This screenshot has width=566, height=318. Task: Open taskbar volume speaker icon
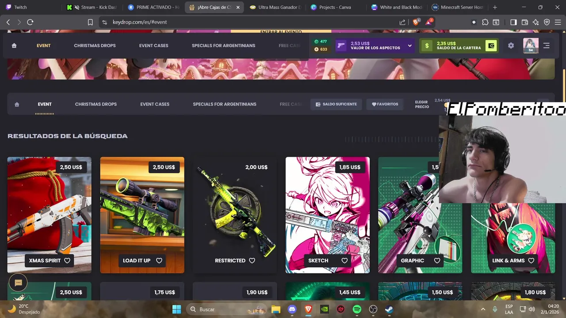click(x=532, y=309)
